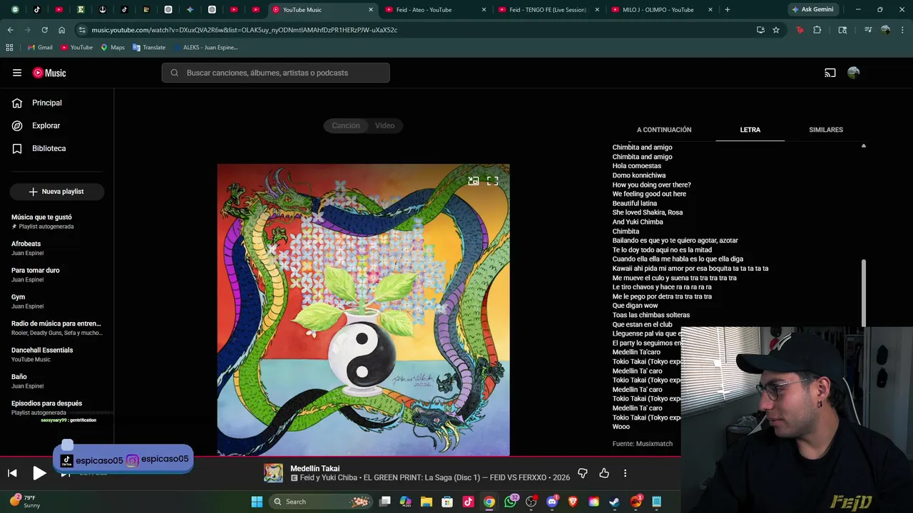Create a new playlist with Nueva playlist
Image resolution: width=913 pixels, height=513 pixels.
(57, 192)
